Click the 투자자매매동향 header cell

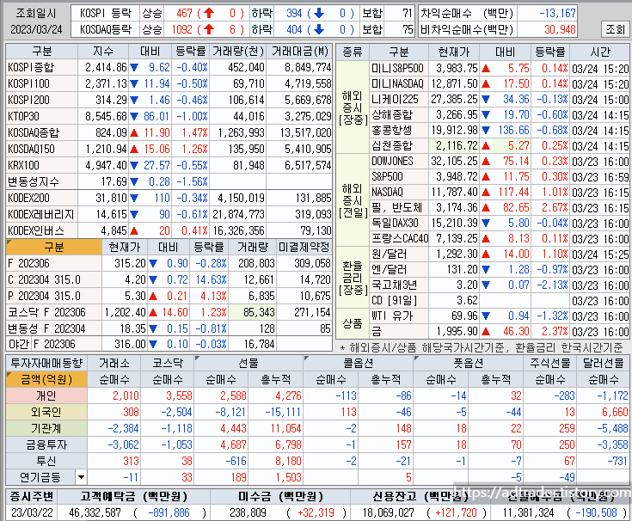46,364
